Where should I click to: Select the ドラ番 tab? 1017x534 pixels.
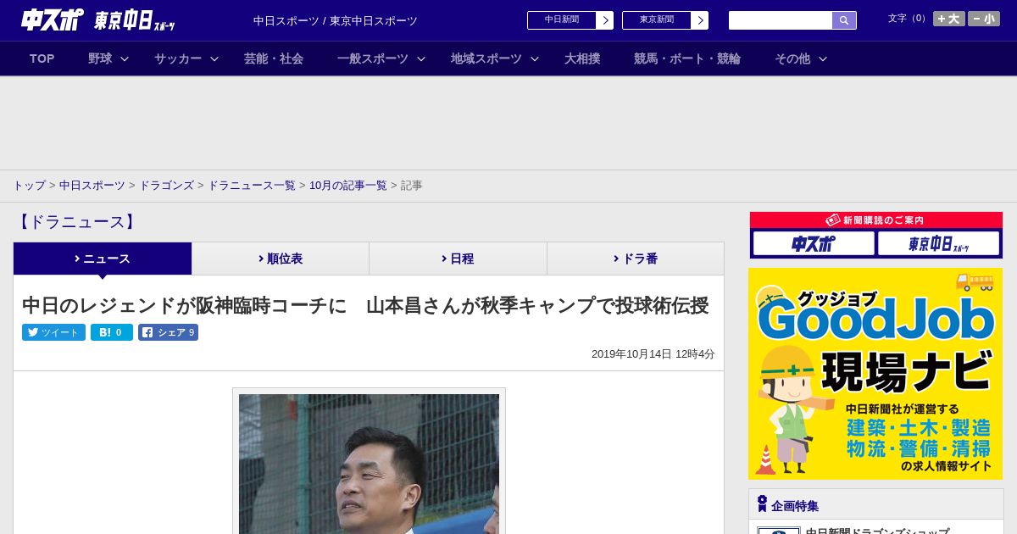[x=636, y=259]
